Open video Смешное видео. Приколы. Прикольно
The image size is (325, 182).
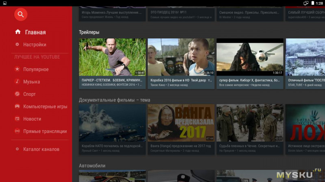click(250, 14)
